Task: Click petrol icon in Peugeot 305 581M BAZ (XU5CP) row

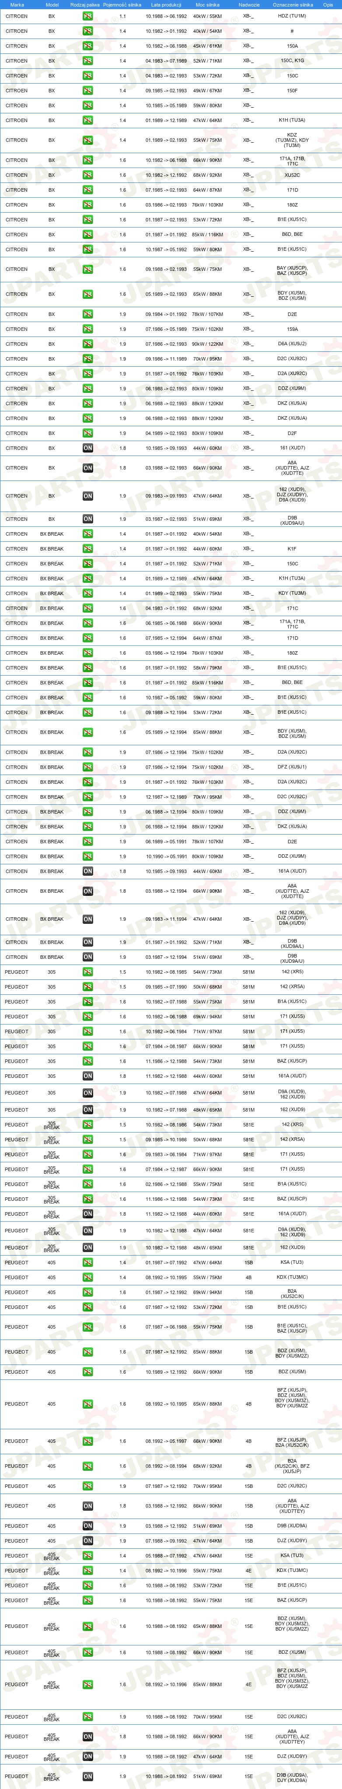Action: point(87,1061)
